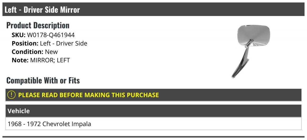Click the Condition label
Viewport: 307px width, 140px height.
(28, 52)
